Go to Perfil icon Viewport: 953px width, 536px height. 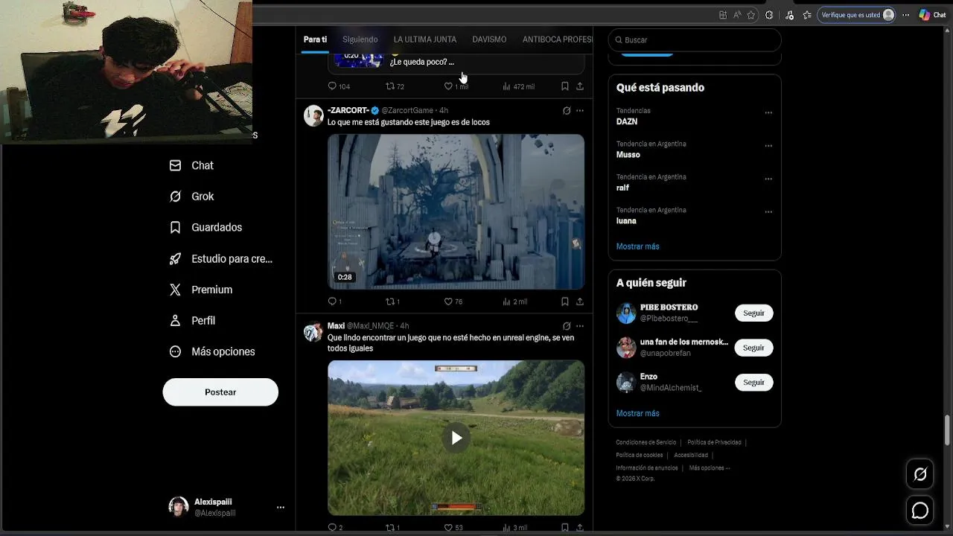(x=175, y=320)
